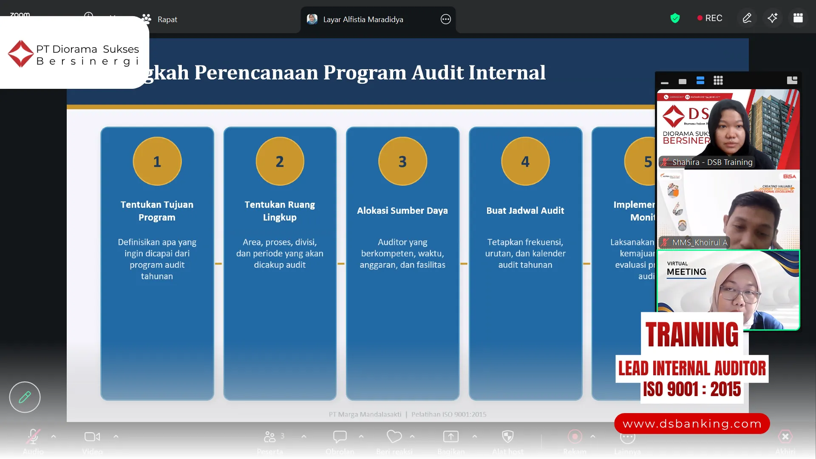
Task: Select Shahira - DSB Training video thumbnail
Action: coord(728,129)
